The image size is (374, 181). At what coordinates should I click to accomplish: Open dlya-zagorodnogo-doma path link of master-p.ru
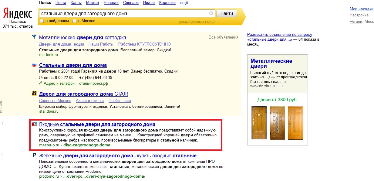(x=87, y=145)
